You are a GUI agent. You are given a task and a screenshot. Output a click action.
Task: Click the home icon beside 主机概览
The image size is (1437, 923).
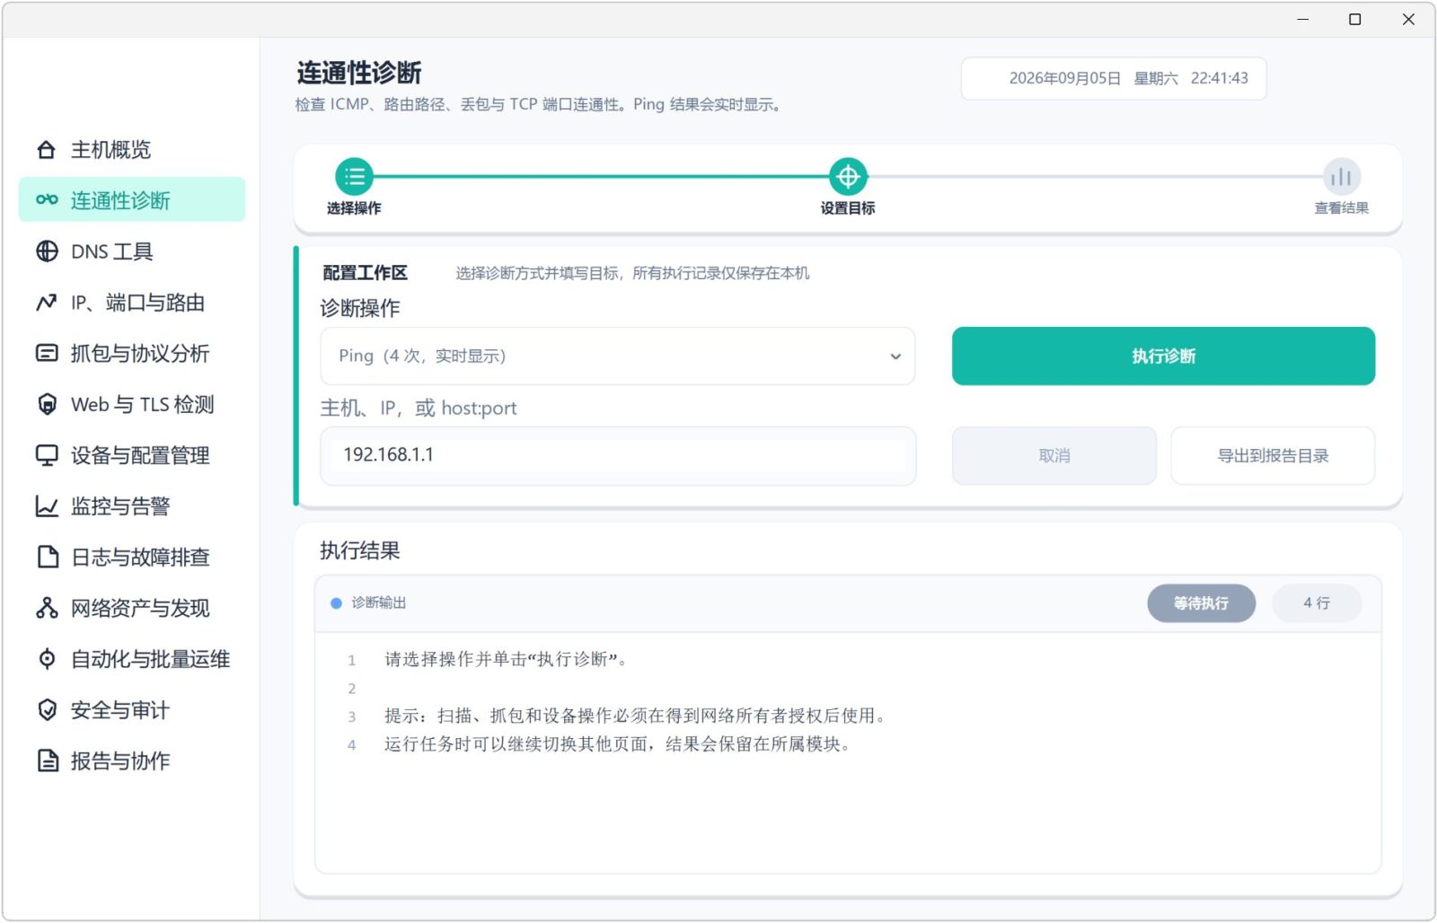coord(47,150)
